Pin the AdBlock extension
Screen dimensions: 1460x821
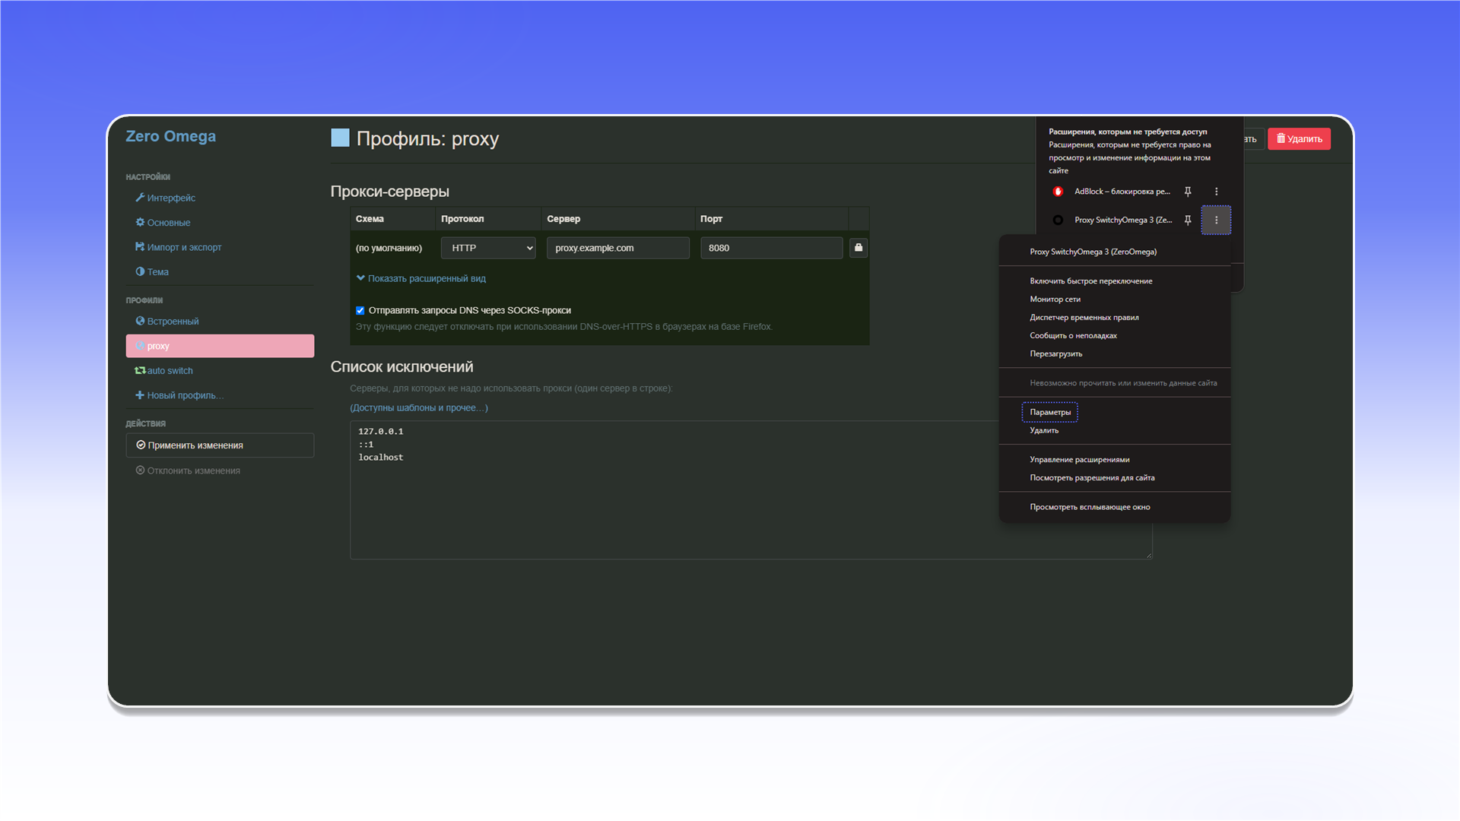[x=1188, y=192]
